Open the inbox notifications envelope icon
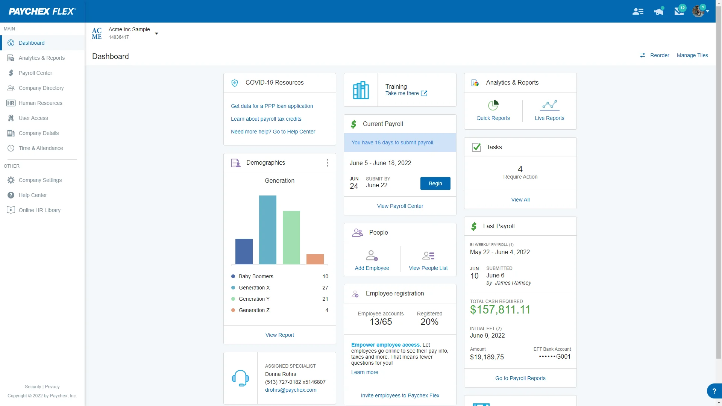 tap(679, 11)
